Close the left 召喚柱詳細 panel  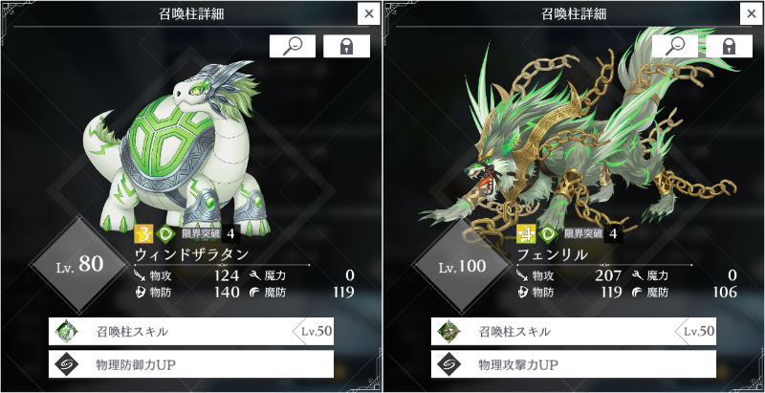(369, 13)
